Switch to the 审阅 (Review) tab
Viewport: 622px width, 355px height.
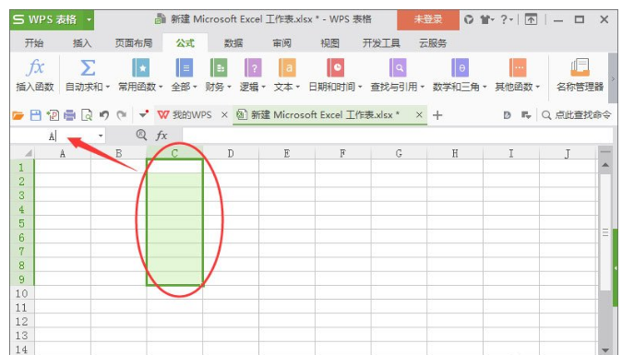[282, 42]
